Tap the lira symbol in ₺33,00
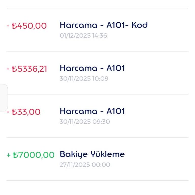Screen dimensions: 195x195 (14, 112)
